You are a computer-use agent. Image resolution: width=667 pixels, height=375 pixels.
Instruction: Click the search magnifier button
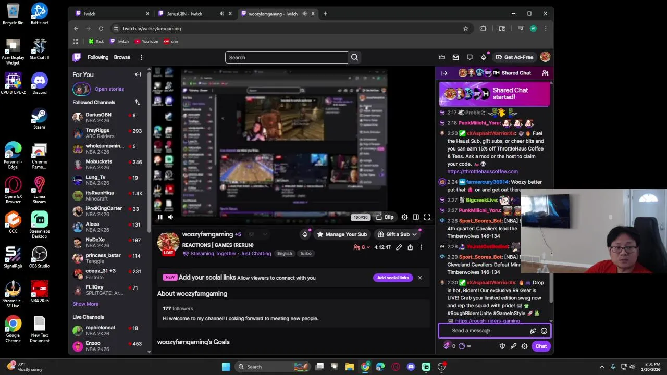pos(354,57)
